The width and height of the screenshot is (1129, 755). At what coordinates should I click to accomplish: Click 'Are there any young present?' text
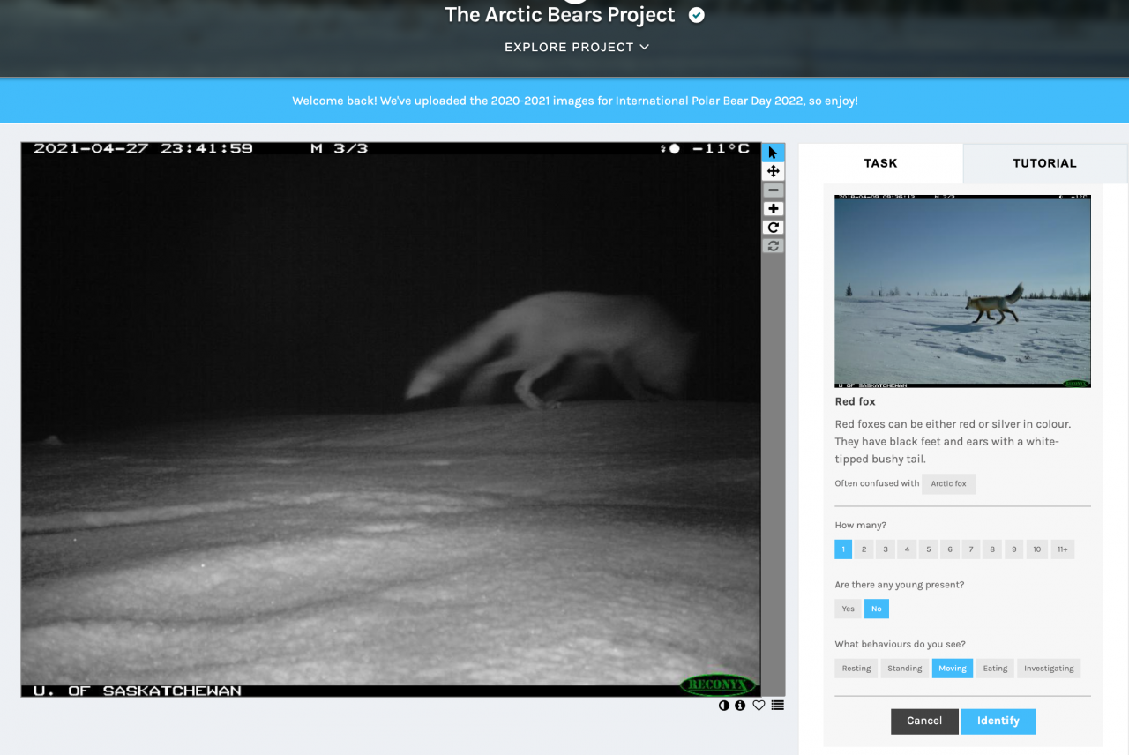click(901, 585)
